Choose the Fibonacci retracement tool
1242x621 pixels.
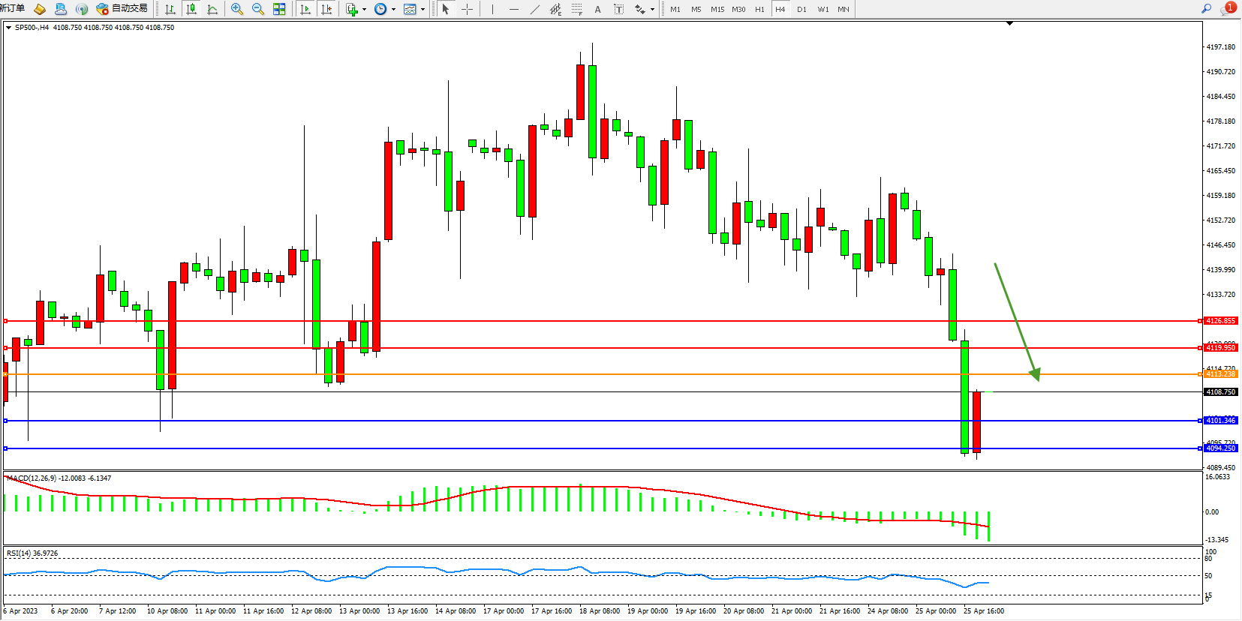point(576,9)
